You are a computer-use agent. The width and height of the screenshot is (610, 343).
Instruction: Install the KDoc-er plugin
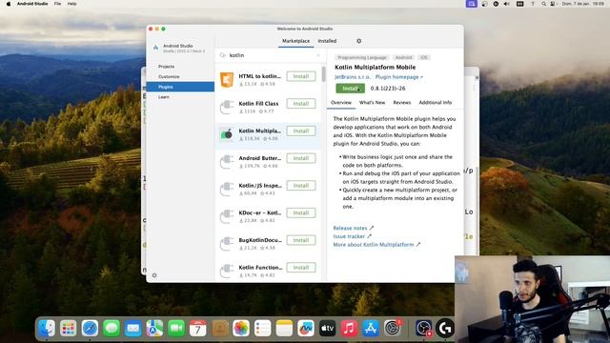[301, 212]
